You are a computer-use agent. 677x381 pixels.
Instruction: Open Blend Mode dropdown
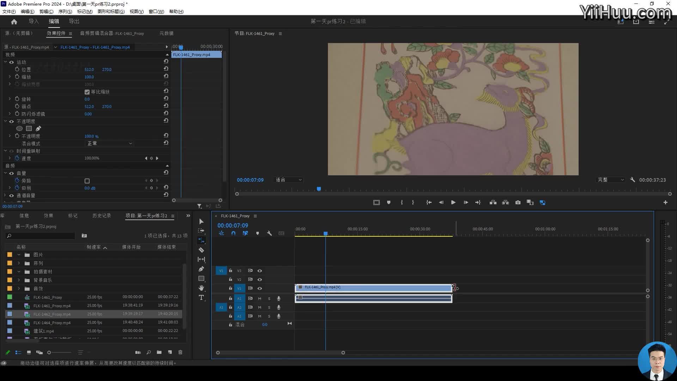pyautogui.click(x=110, y=144)
